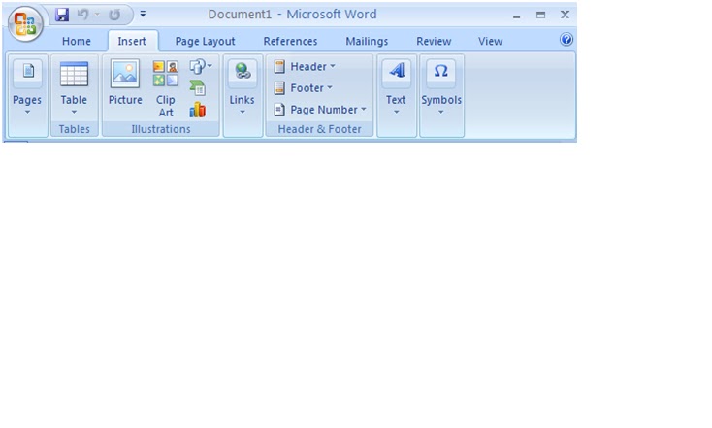The height and width of the screenshot is (428, 712).
Task: Insert a Picture from file
Action: [125, 82]
